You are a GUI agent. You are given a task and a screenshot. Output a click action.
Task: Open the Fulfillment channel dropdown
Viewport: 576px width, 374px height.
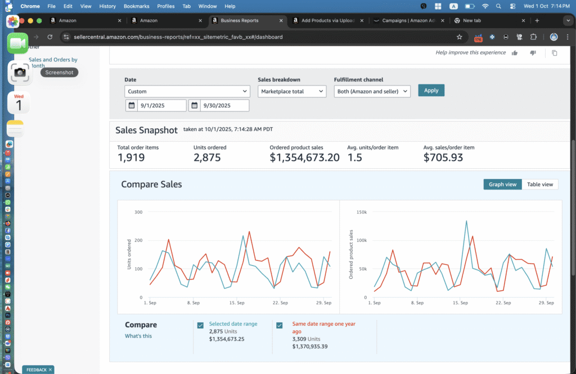coord(372,91)
